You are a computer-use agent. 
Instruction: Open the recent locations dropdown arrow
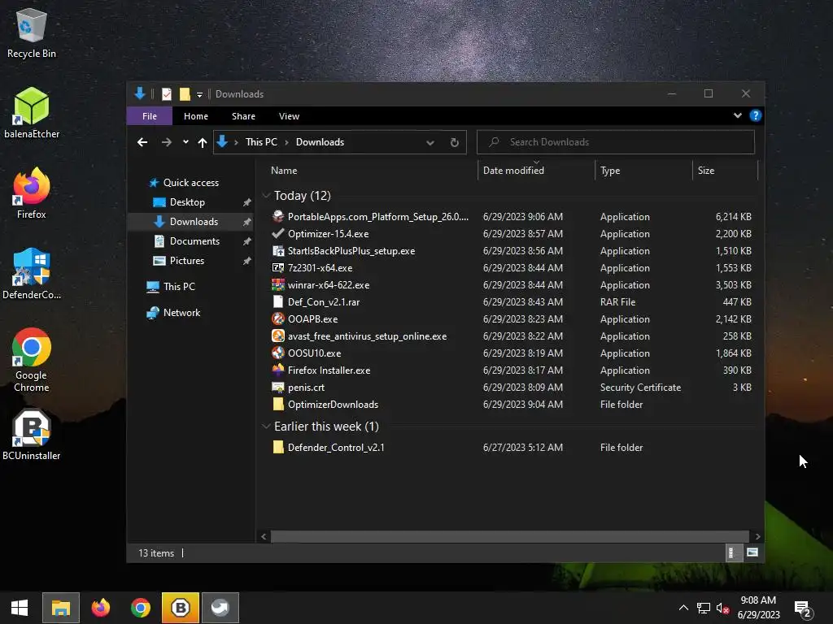click(185, 141)
